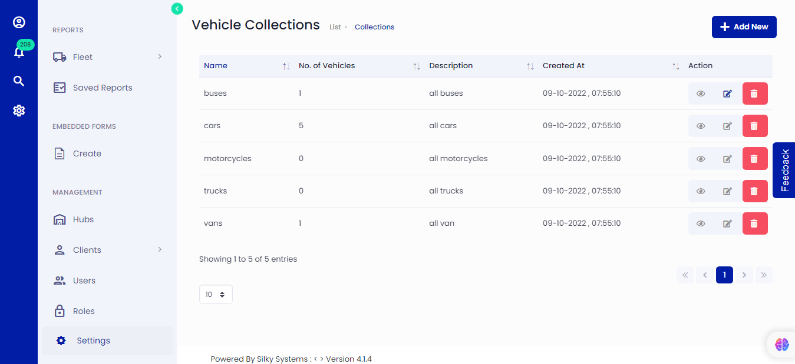This screenshot has height=364, width=795.
Task: Select Users under Management
Action: pyautogui.click(x=83, y=280)
